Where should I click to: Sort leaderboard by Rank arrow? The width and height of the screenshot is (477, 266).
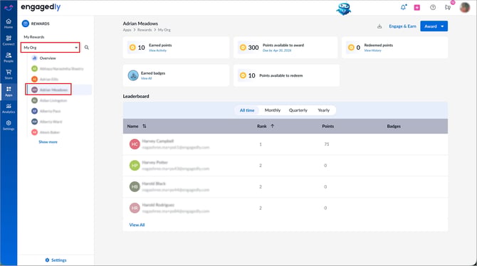pyautogui.click(x=272, y=126)
